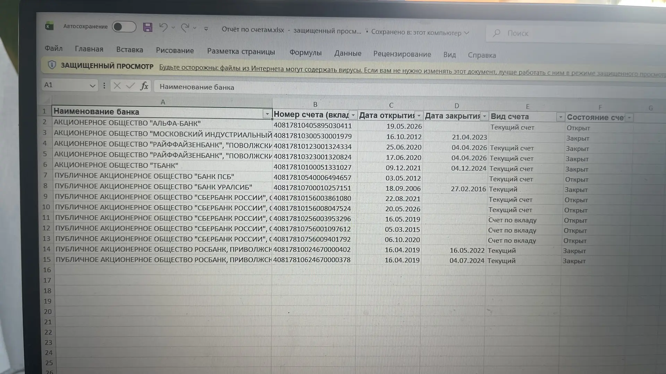The image size is (666, 374).
Task: Select row 16 header
Action: 47,270
